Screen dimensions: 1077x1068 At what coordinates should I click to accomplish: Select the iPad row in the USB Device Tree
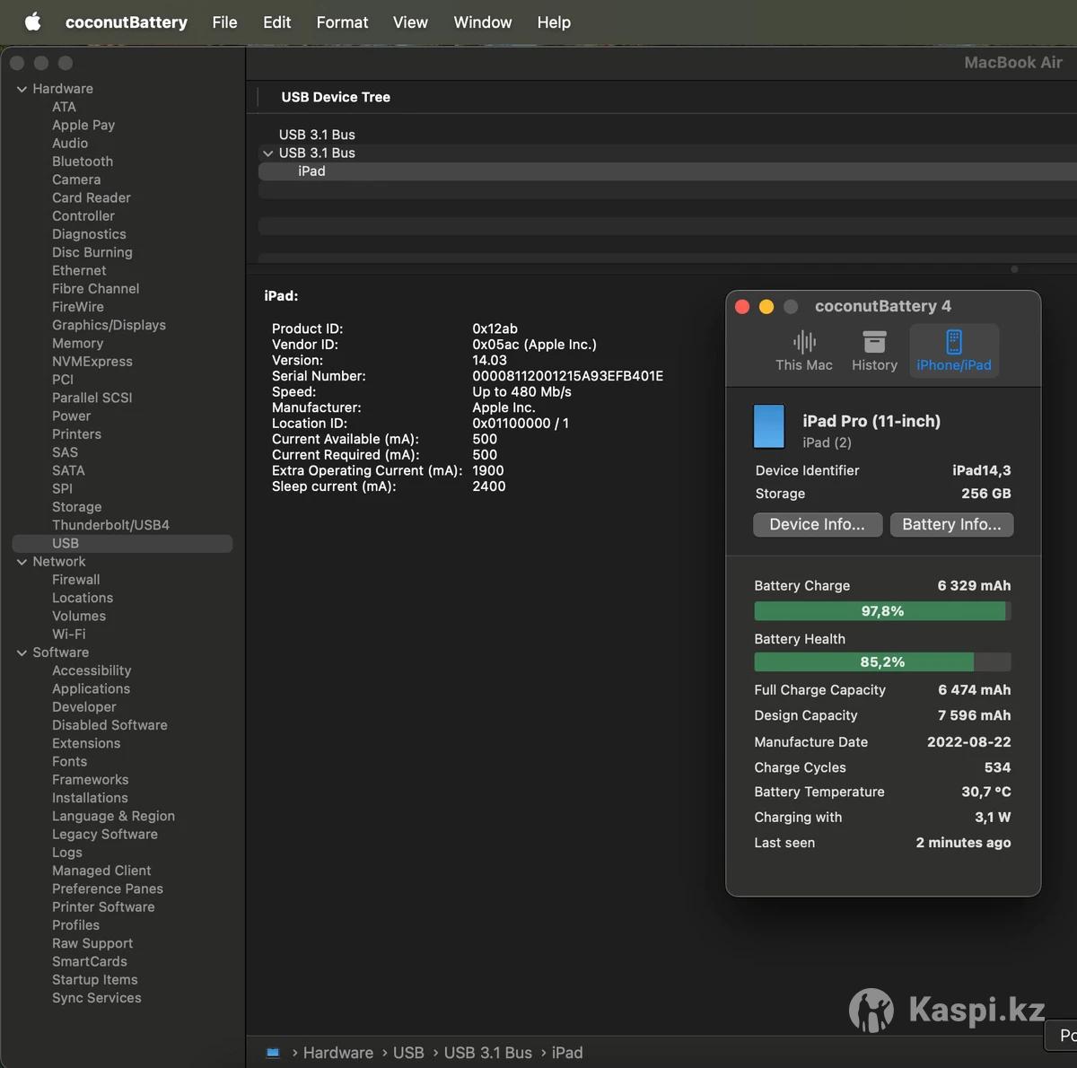pyautogui.click(x=312, y=171)
